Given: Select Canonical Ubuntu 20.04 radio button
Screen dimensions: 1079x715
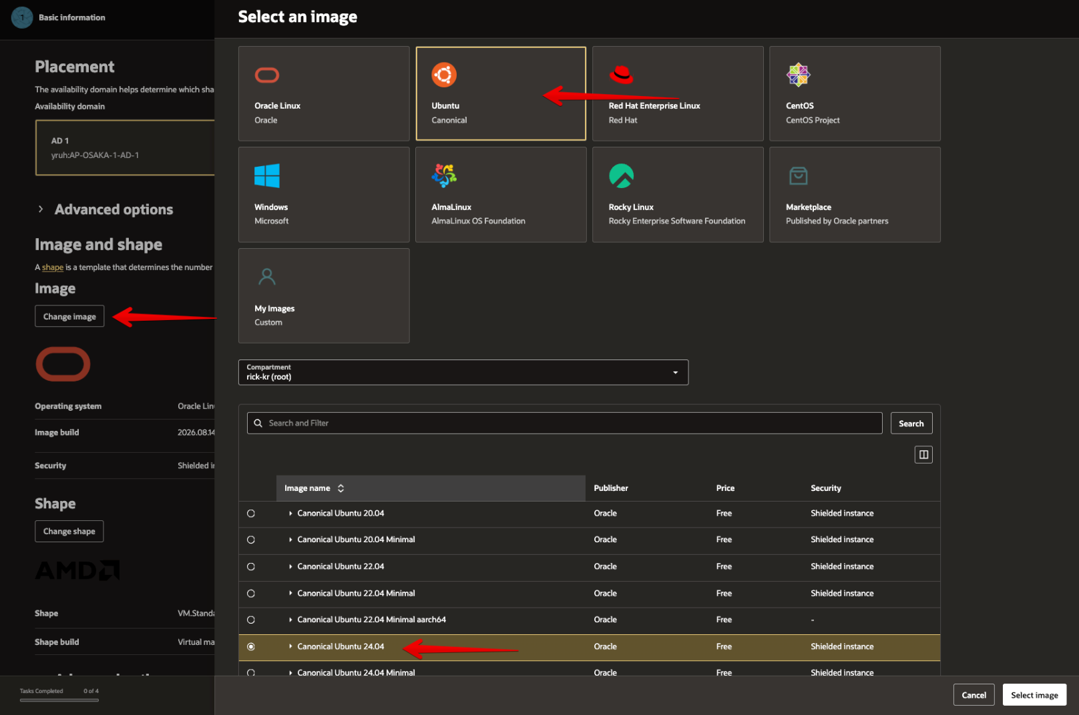Looking at the screenshot, I should tap(251, 514).
